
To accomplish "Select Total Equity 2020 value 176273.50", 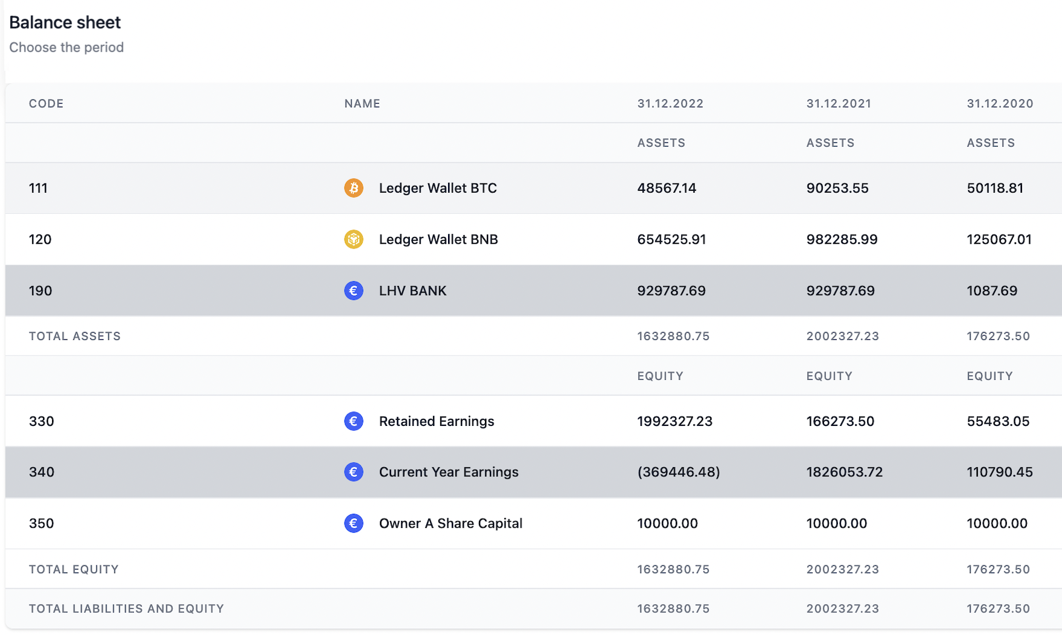I will tap(998, 570).
